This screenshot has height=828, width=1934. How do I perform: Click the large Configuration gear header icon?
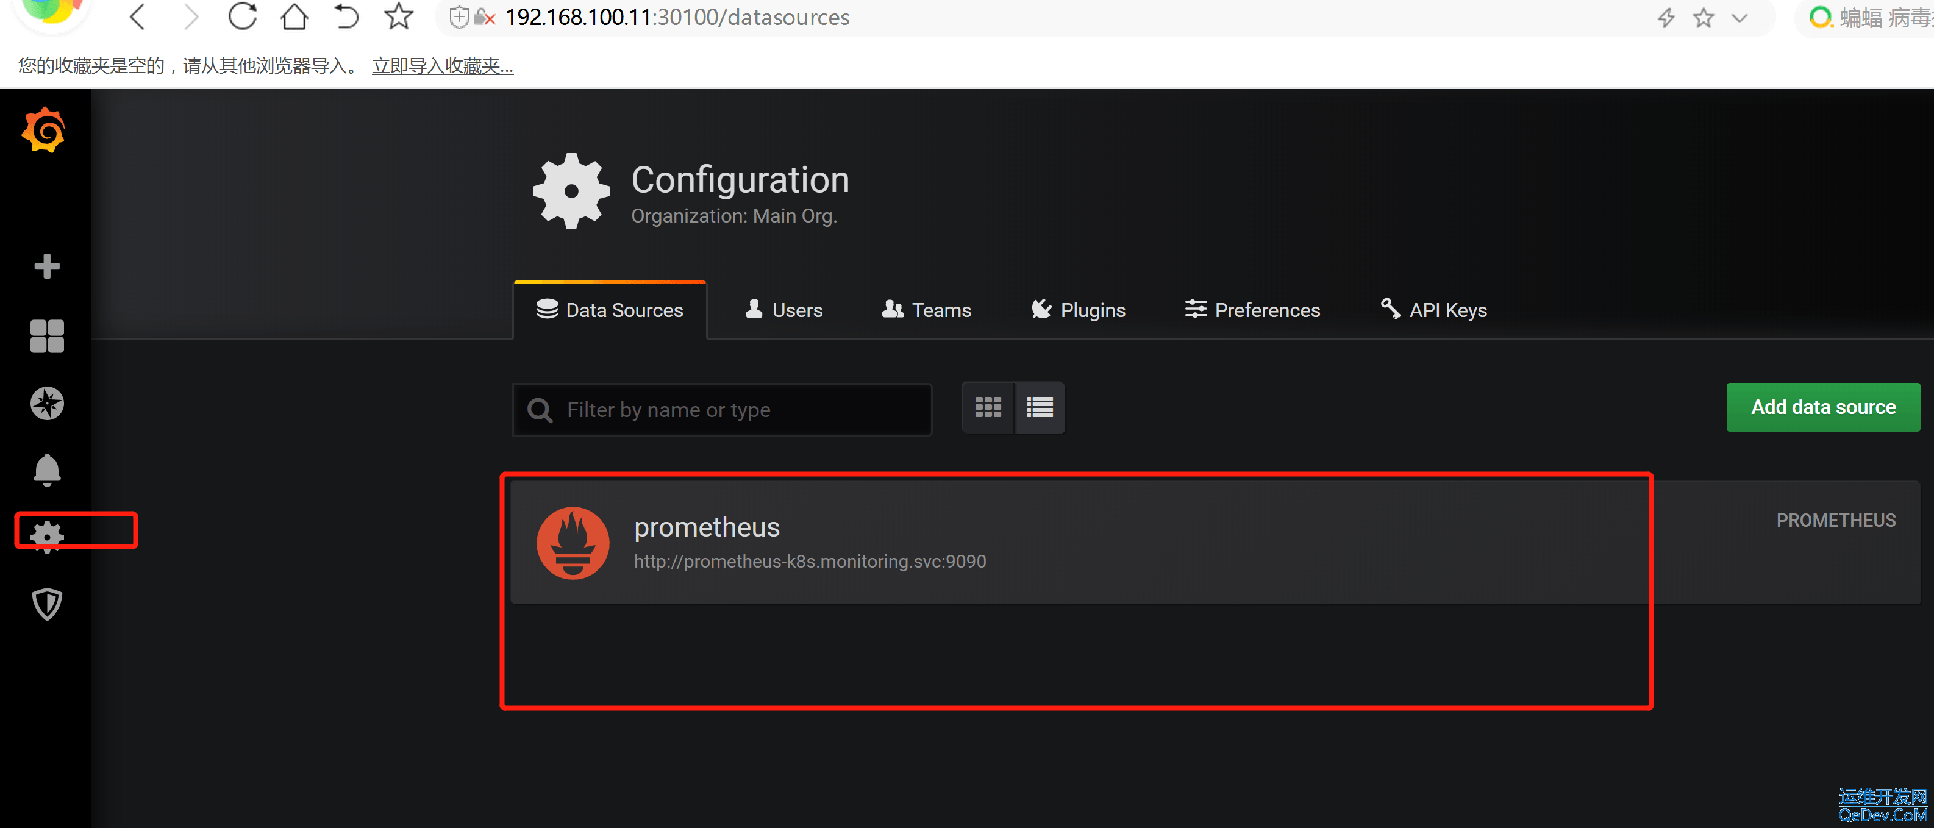point(571,191)
